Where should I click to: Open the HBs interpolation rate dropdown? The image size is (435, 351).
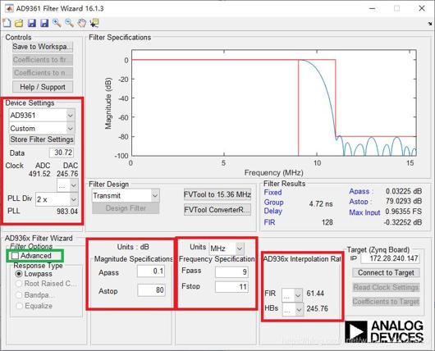(293, 309)
